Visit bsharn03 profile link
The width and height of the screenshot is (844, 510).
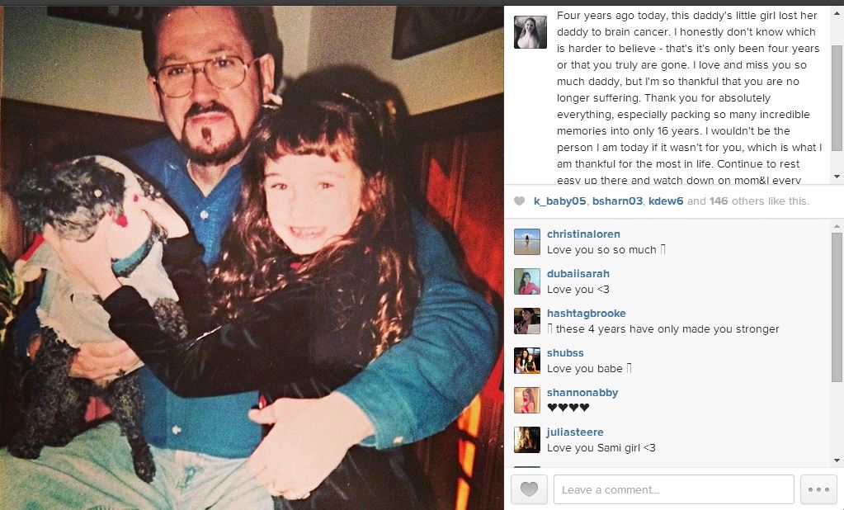tap(617, 201)
